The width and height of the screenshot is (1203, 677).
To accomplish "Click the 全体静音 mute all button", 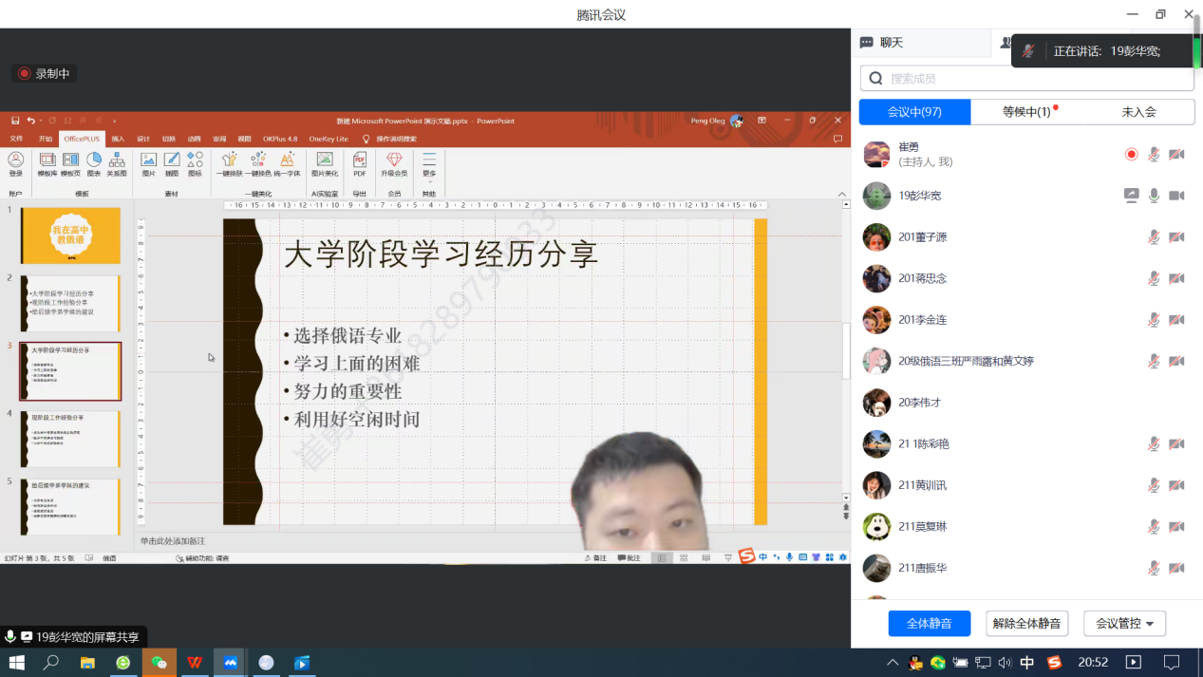I will click(929, 624).
